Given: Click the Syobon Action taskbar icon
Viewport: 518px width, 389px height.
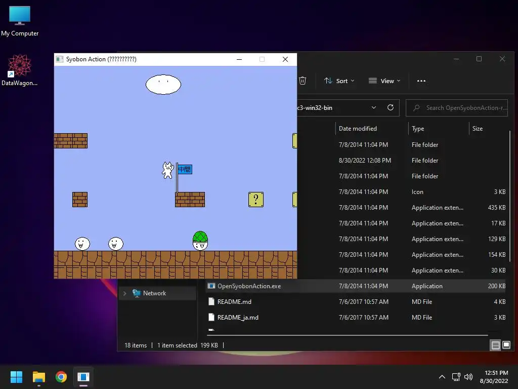Looking at the screenshot, I should [x=83, y=377].
